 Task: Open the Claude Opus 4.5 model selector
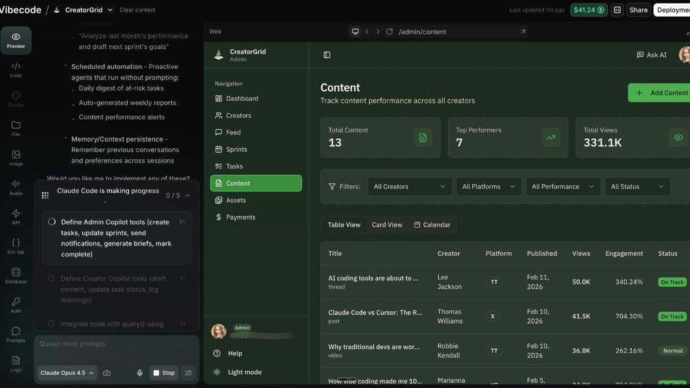tap(67, 373)
